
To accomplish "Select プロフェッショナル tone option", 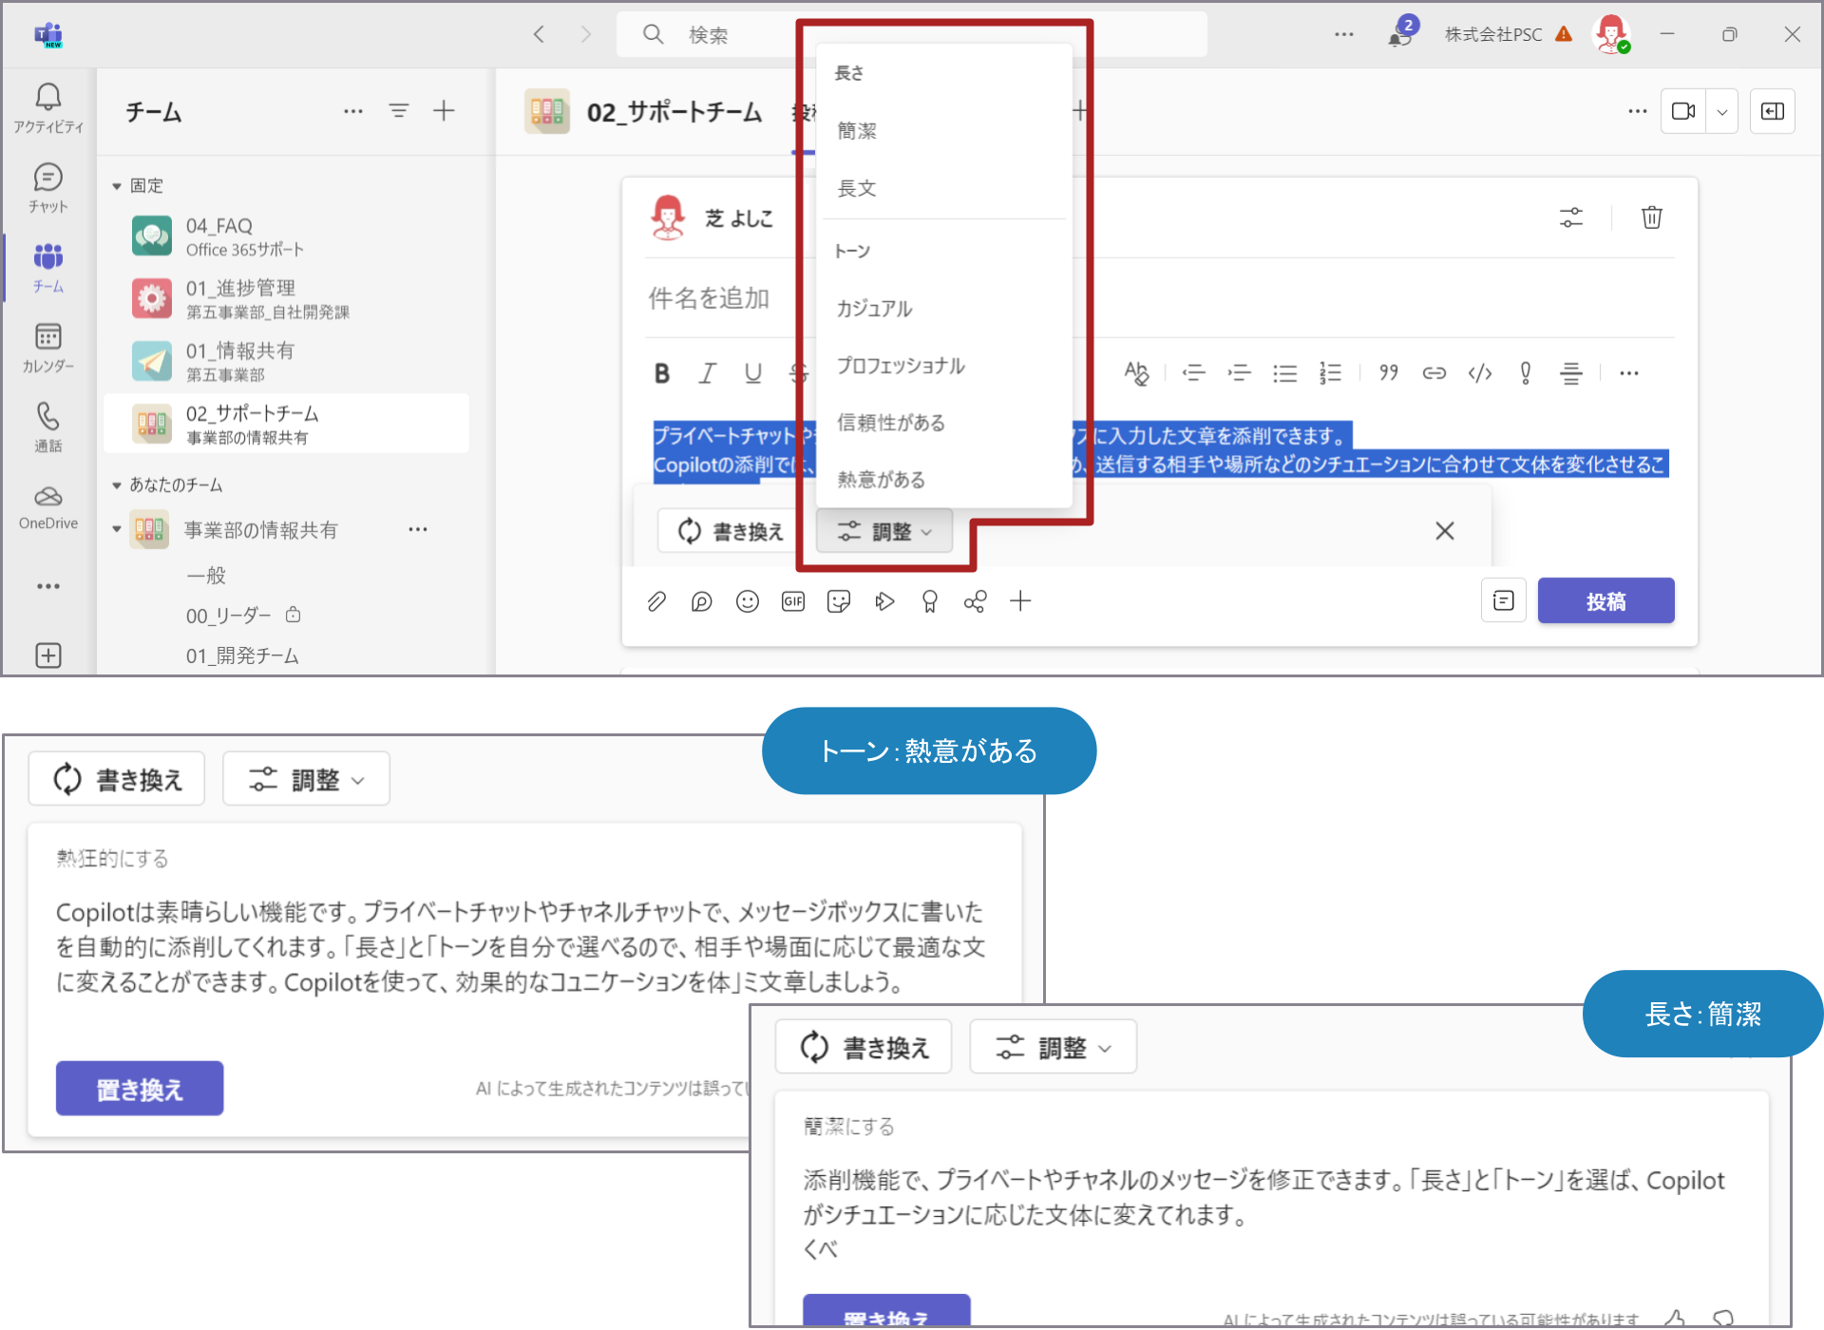I will pos(944,366).
